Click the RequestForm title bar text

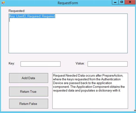click(68, 3)
